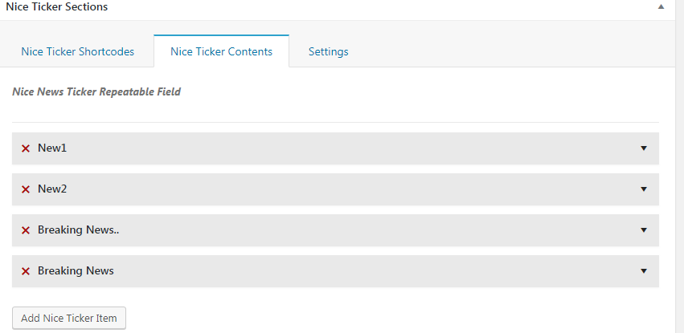Remove the New1 ticker item
Screen dimensions: 684x333
point(26,148)
